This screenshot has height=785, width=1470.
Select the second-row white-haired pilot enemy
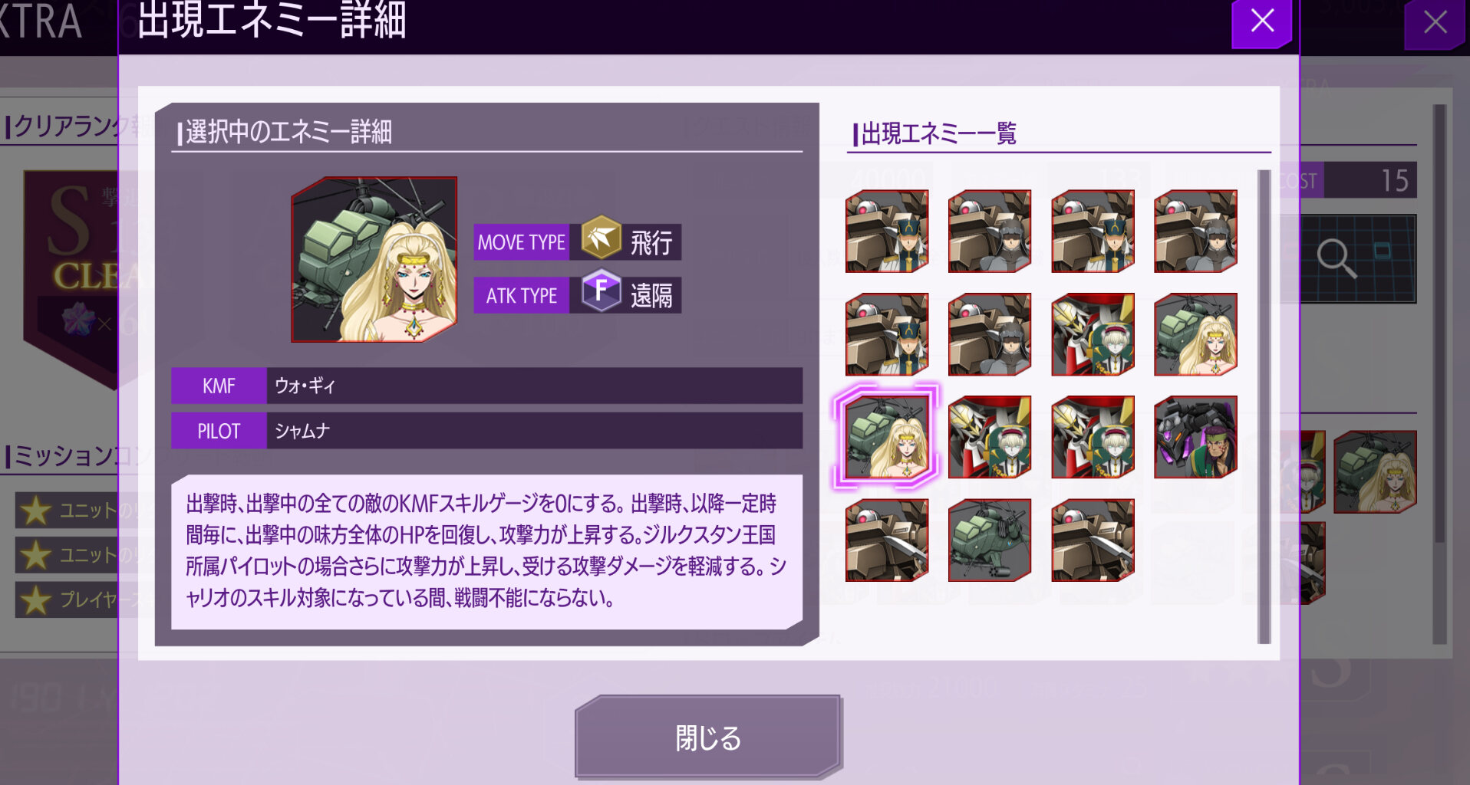[x=1093, y=334]
